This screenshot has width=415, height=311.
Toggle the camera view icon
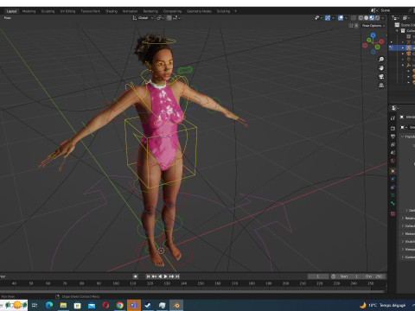[x=381, y=77]
